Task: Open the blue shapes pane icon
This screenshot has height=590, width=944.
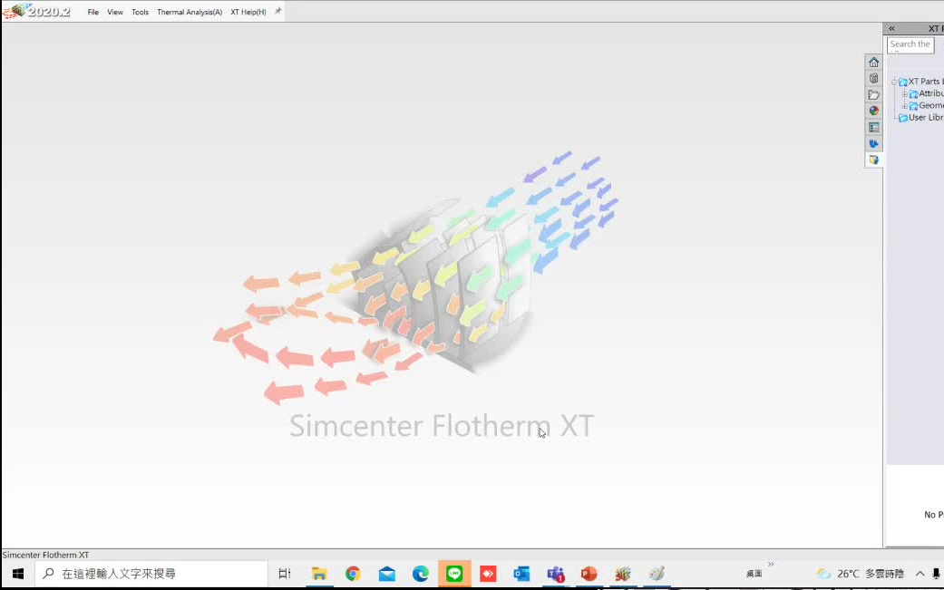Action: 873,144
